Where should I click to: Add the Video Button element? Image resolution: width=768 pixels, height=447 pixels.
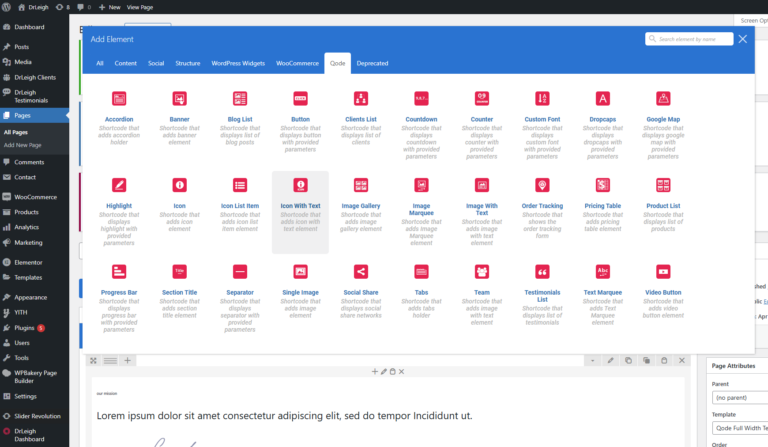click(663, 292)
